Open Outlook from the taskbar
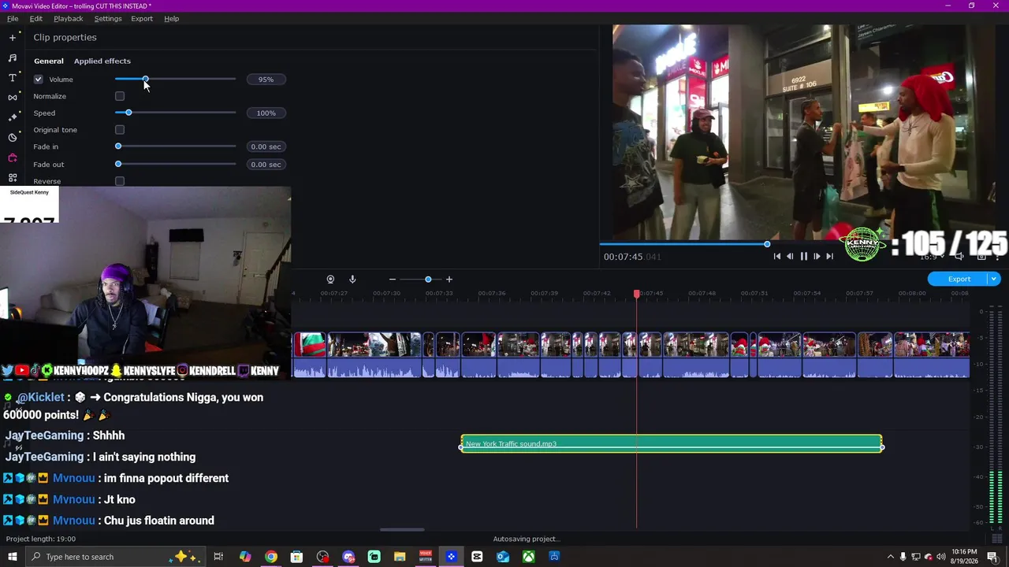The image size is (1009, 567). pos(503,557)
